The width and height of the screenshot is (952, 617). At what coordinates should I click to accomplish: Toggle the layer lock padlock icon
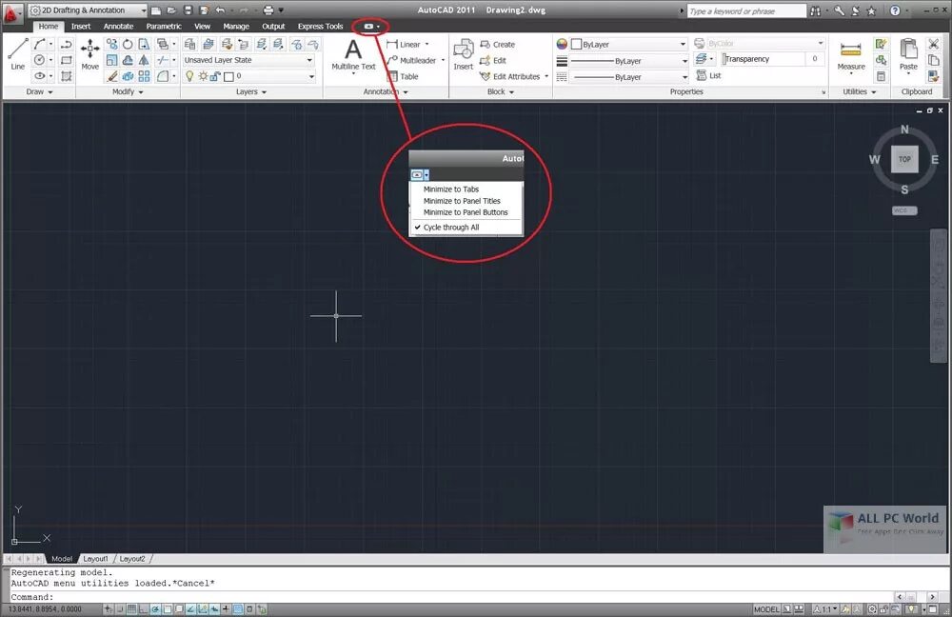[x=215, y=76]
